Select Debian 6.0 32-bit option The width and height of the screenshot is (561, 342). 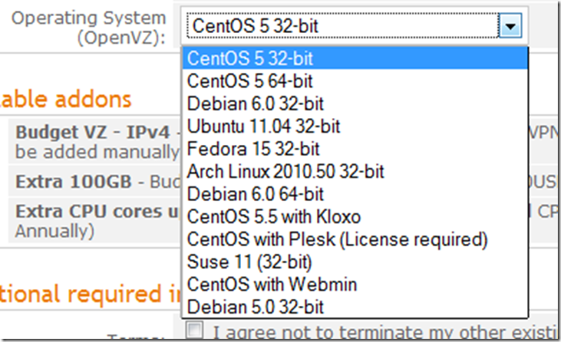[x=355, y=104]
